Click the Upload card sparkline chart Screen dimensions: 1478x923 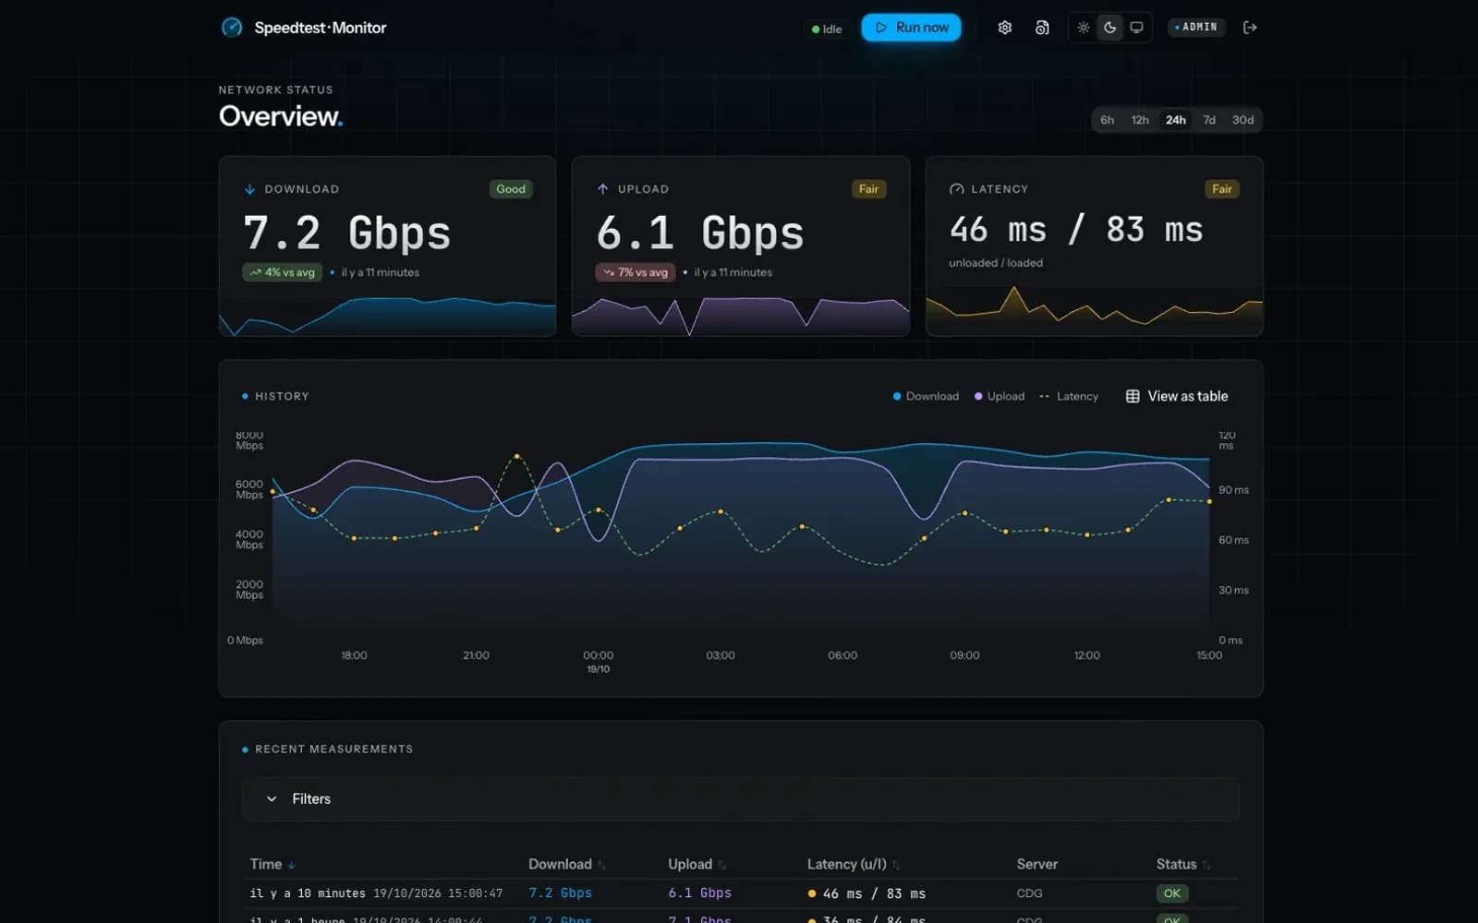[x=741, y=316]
